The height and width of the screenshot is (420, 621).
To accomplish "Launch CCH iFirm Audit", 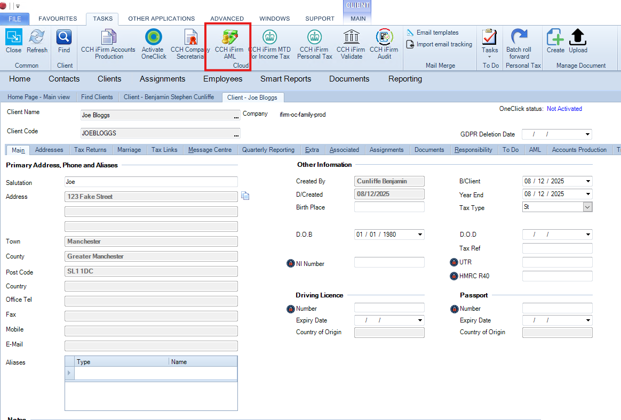I will [x=384, y=44].
